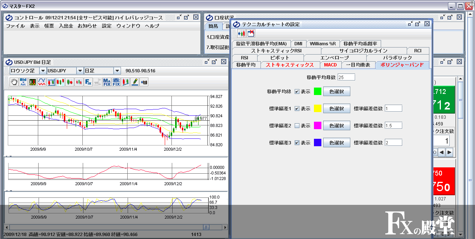This screenshot has height=239, width=475.
Task: Open the ロウソク足 chart type dropdown
Action: point(43,71)
